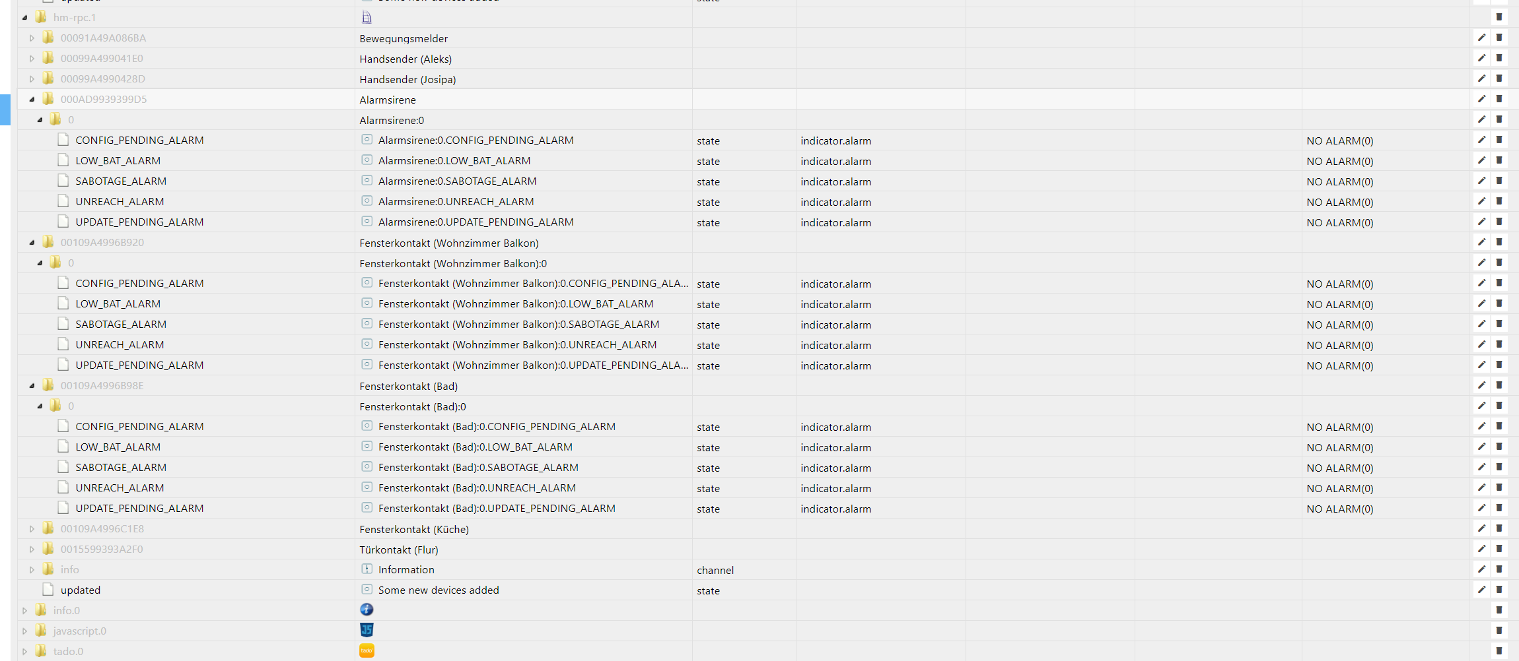Edit the Bewegungsmelder device with pencil icon
Viewport: 1519px width, 661px height.
coord(1481,38)
